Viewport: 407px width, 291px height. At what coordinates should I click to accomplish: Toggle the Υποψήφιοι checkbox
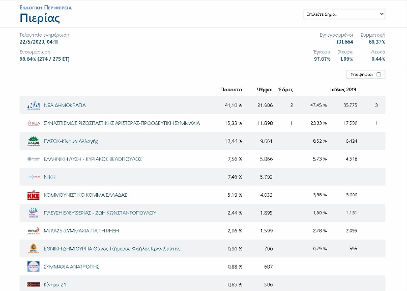(x=379, y=74)
